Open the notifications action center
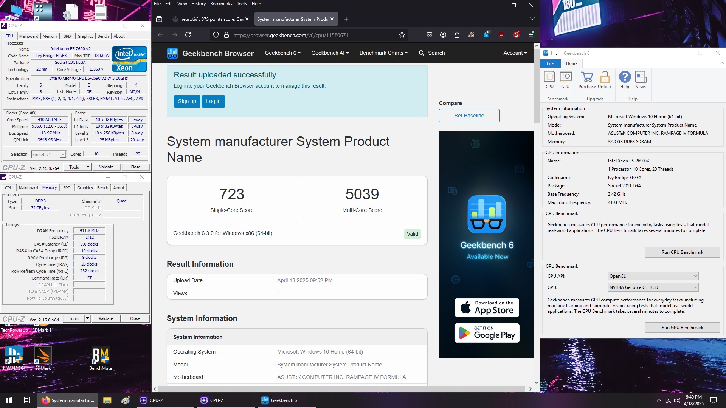Screen dimensions: 726x408 (x=714, y=400)
